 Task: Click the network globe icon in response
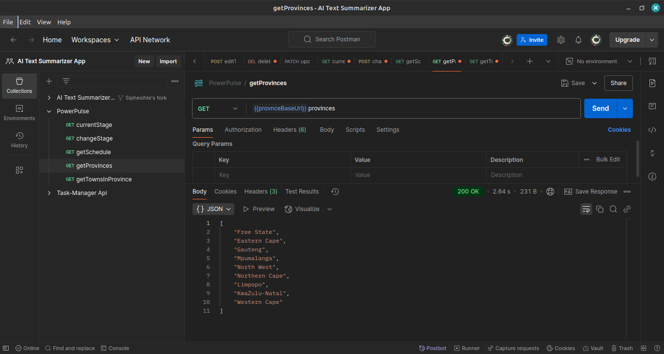(x=550, y=192)
